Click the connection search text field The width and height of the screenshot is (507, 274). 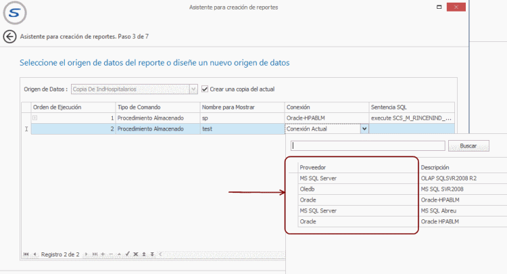pyautogui.click(x=367, y=146)
